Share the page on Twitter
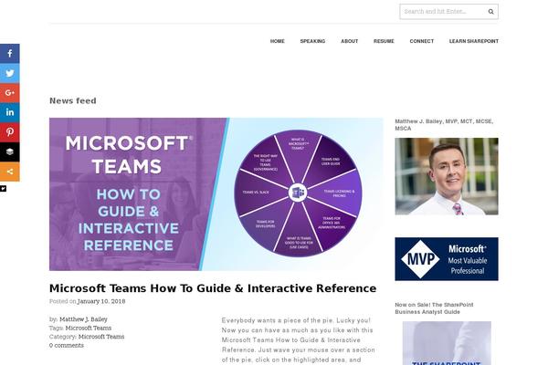Image resolution: width=548 pixels, height=365 pixels. click(10, 73)
